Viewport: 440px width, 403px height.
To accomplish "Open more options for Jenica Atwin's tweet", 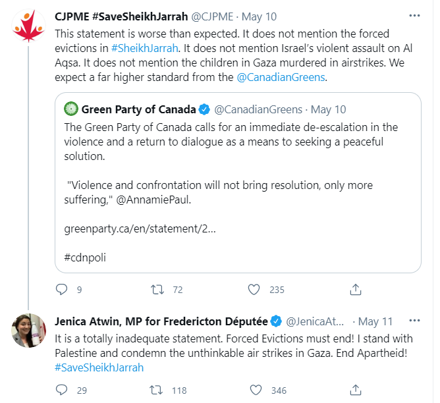I will [414, 321].
